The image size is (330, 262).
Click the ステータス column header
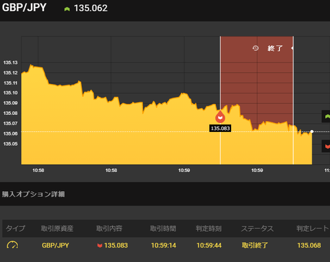pos(257,228)
